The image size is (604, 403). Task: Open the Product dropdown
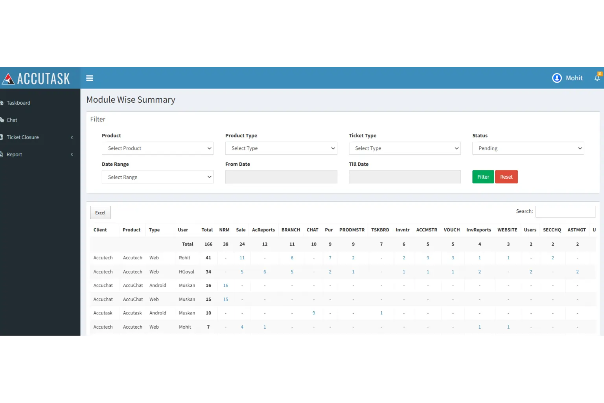pos(158,148)
